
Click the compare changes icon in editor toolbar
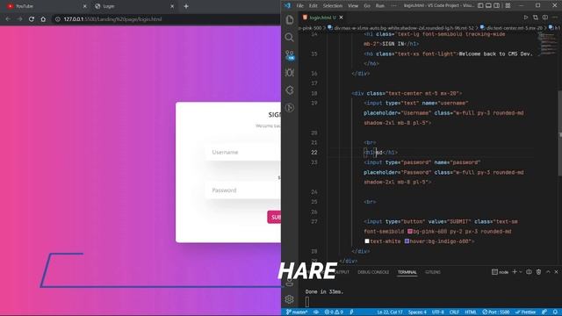pyautogui.click(x=536, y=18)
